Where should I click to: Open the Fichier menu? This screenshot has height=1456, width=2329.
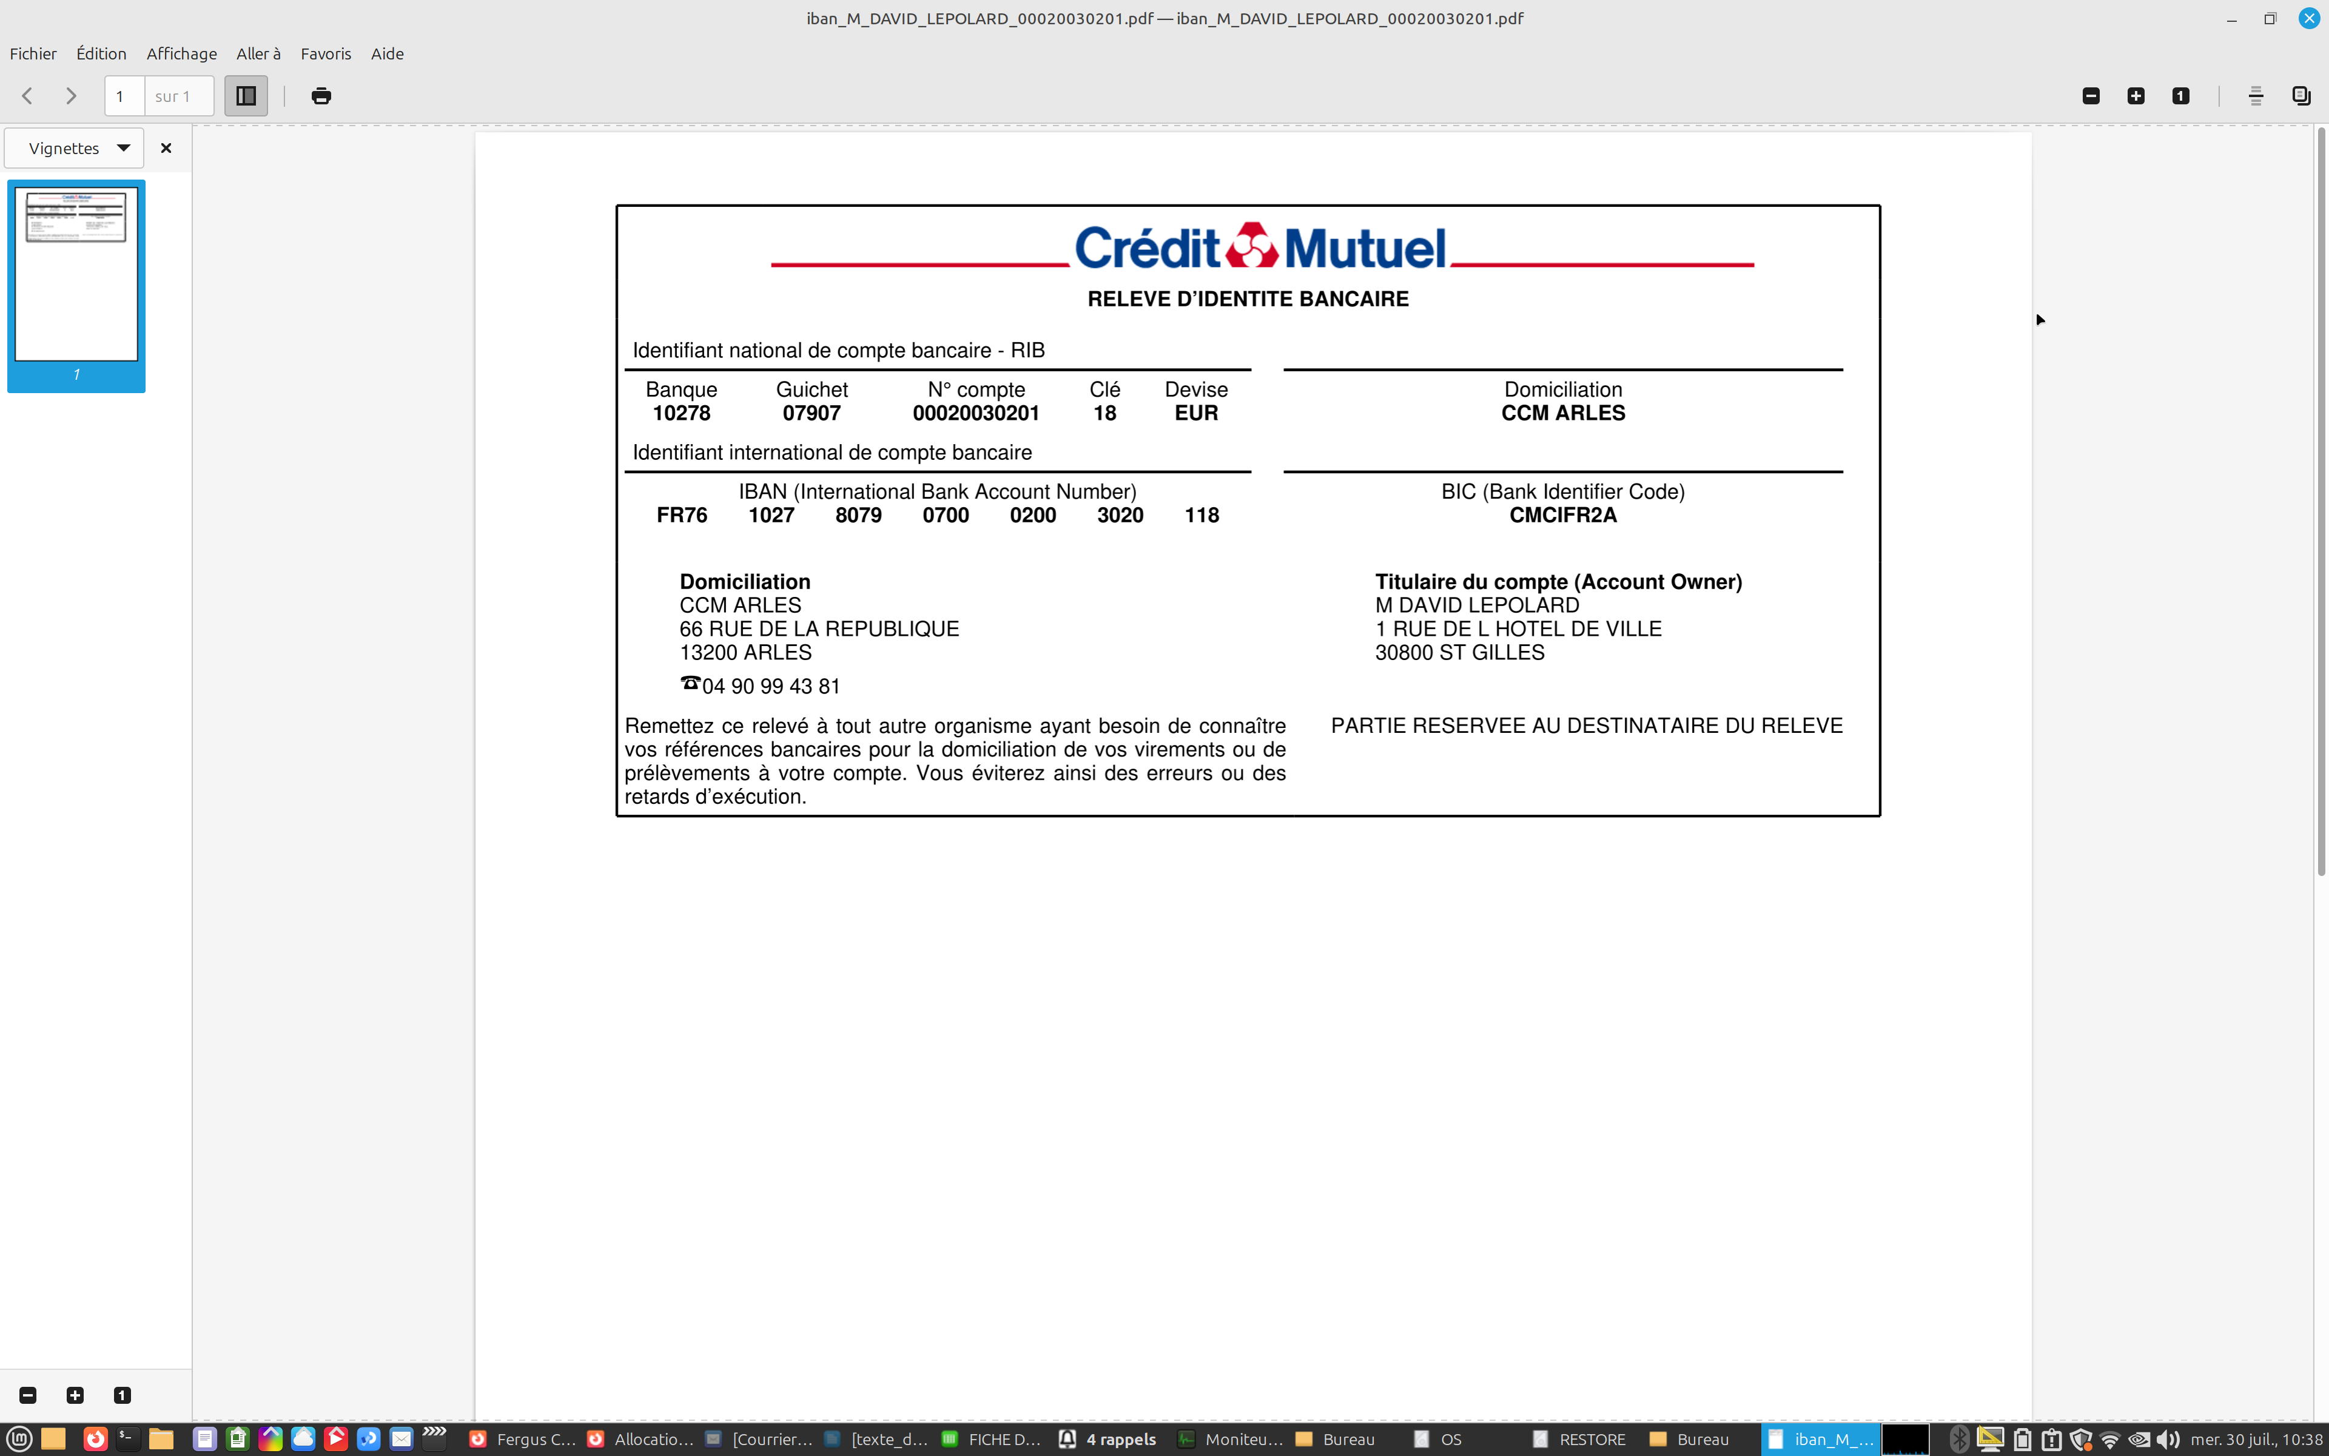click(x=33, y=54)
